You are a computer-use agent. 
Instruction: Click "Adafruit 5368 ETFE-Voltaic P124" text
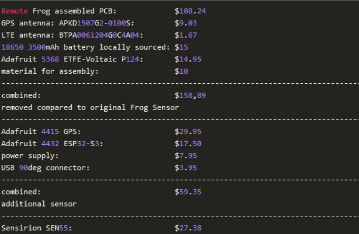[72, 59]
